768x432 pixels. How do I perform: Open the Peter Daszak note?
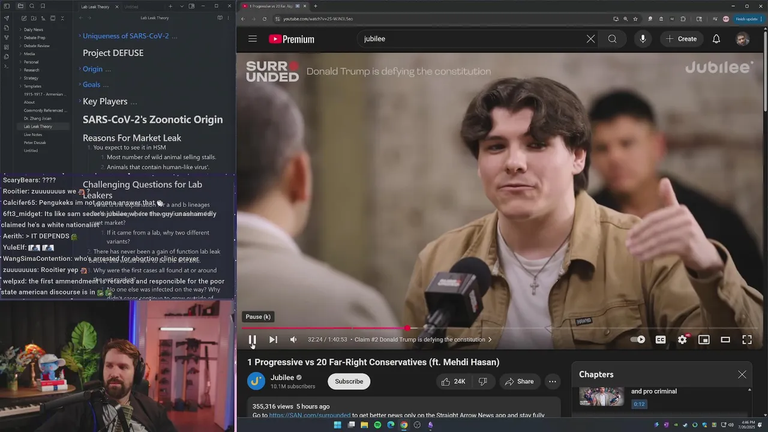pyautogui.click(x=34, y=143)
